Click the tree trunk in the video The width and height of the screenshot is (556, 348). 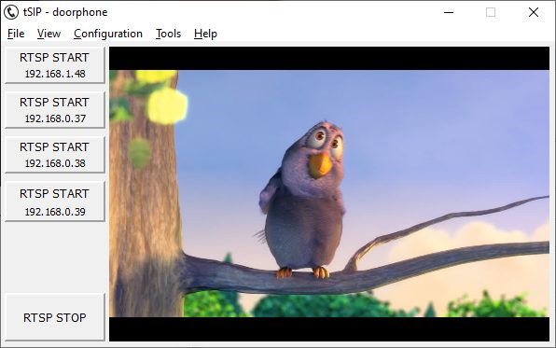(146, 199)
